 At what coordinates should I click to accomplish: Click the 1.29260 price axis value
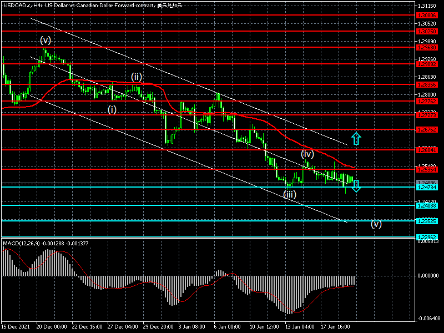click(427, 59)
